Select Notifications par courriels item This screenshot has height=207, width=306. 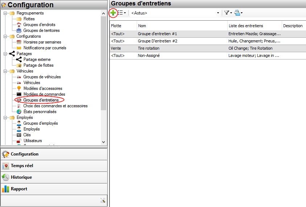(45, 48)
